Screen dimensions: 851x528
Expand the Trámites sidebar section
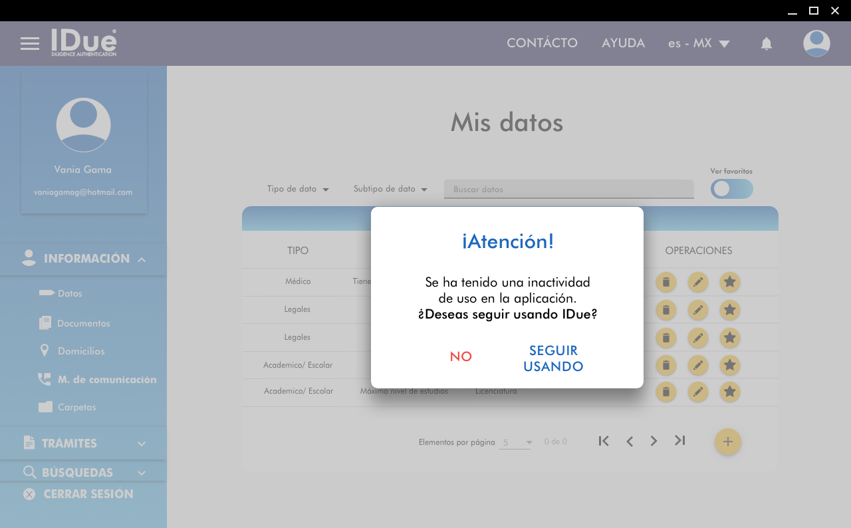pyautogui.click(x=83, y=443)
